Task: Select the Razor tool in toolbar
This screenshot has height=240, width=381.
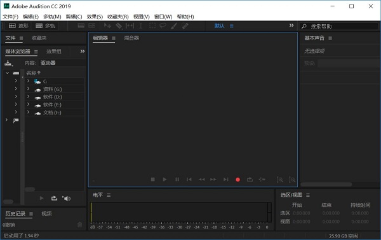Action: point(119,25)
